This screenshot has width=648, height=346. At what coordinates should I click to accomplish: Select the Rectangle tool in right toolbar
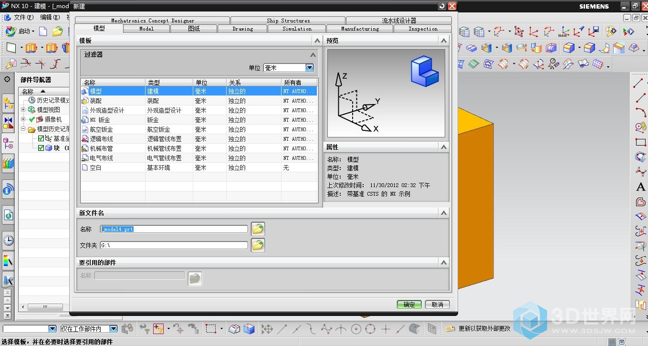point(640,142)
